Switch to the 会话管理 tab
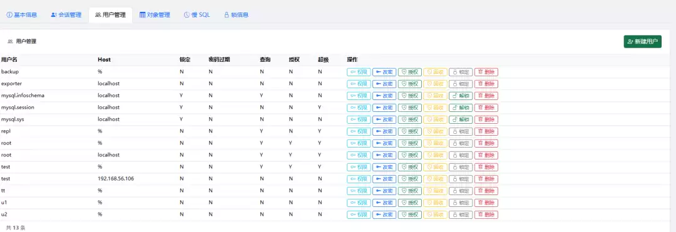Viewport: 676px width, 232px height. point(66,14)
